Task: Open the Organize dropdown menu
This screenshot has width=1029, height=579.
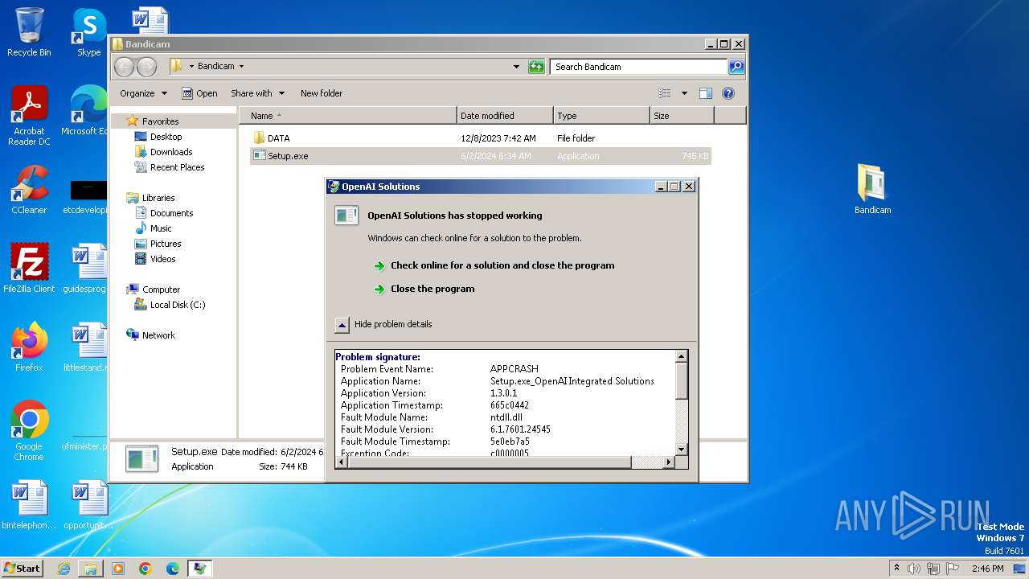Action: tap(144, 93)
